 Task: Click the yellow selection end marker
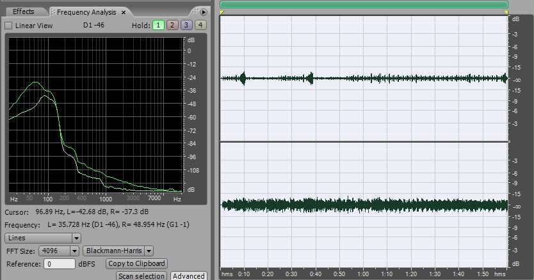pyautogui.click(x=506, y=13)
